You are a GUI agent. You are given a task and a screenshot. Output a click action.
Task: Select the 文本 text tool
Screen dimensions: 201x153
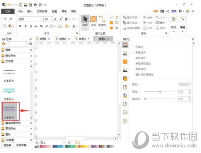94,22
